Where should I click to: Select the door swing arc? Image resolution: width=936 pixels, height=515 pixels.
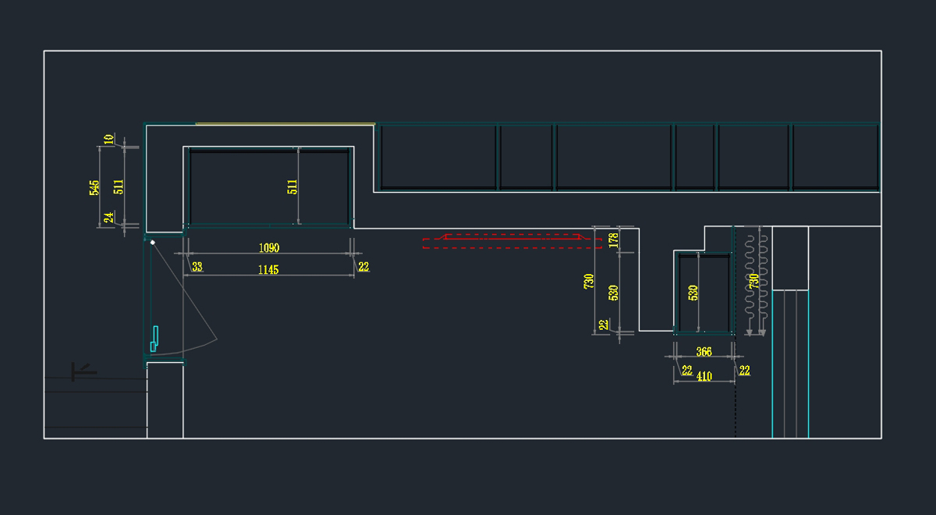tap(204, 314)
